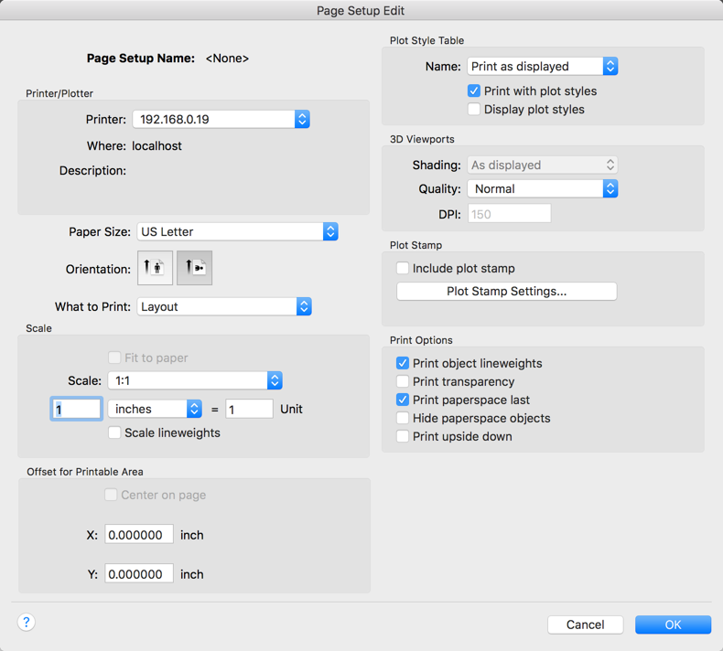Check Scale lineweights option
723x651 pixels.
[x=114, y=432]
